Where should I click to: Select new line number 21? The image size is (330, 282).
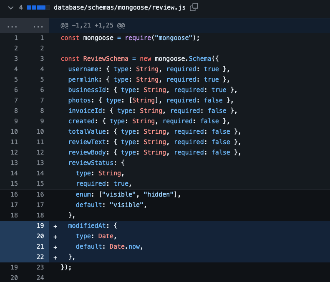pyautogui.click(x=40, y=247)
